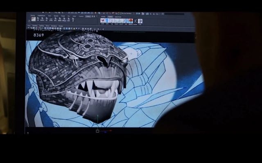Image resolution: width=262 pixels, height=163 pixels.
Task: Open the Lighting panel menu
Action: click(x=41, y=26)
